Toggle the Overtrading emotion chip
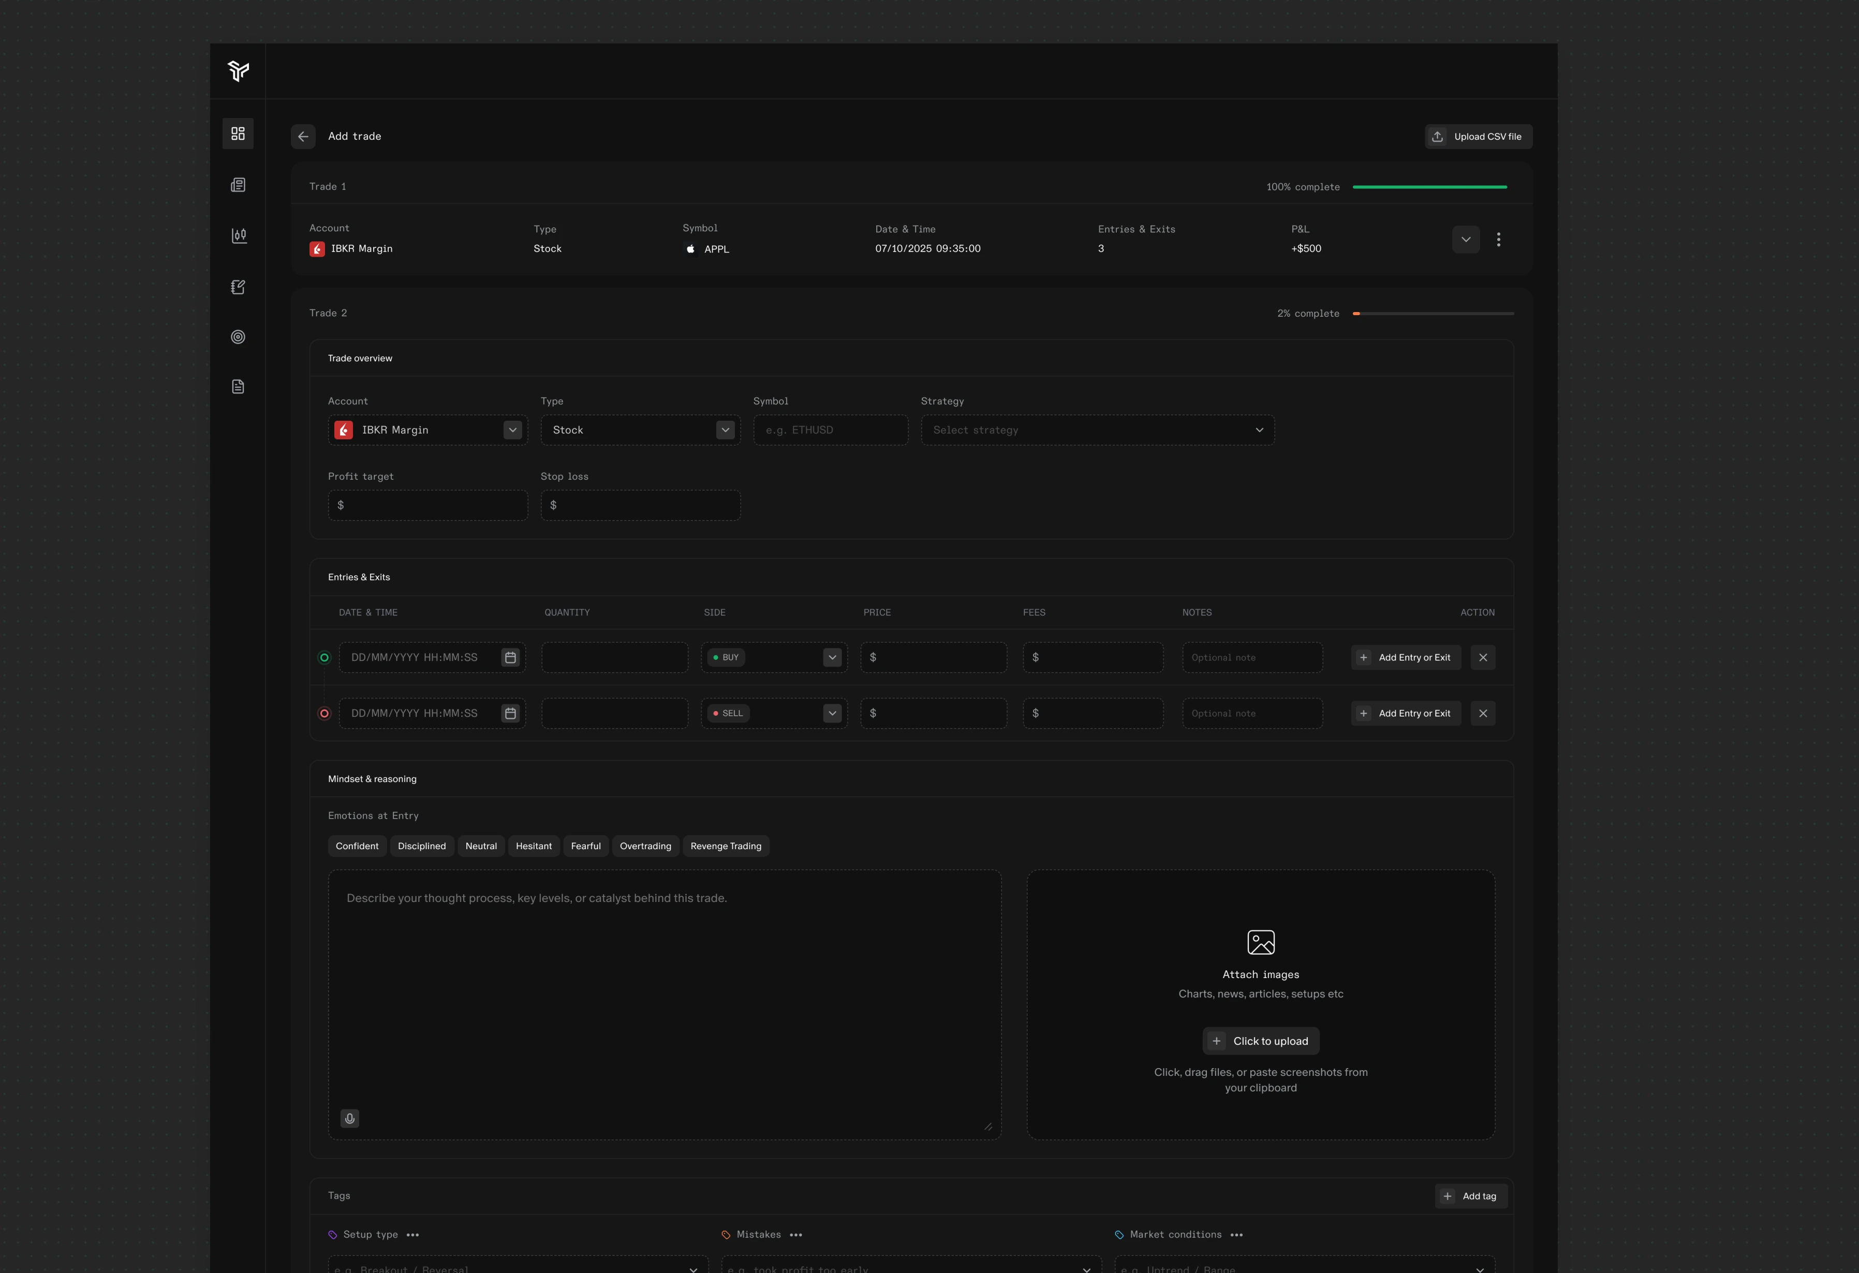This screenshot has height=1273, width=1859. [645, 846]
